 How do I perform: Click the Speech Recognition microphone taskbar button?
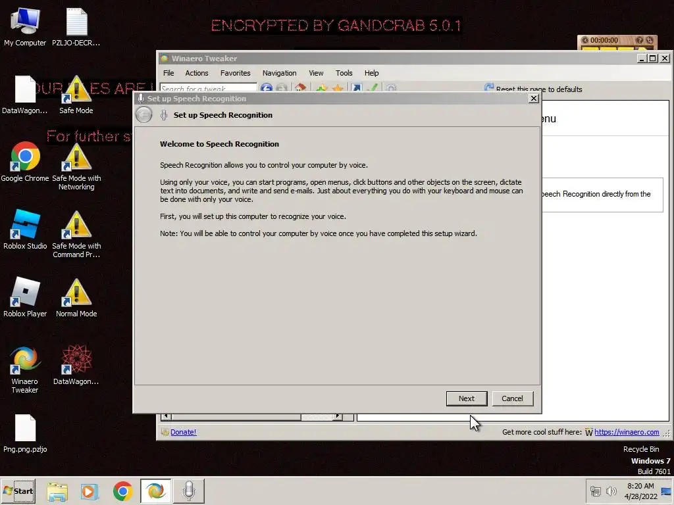tap(189, 491)
